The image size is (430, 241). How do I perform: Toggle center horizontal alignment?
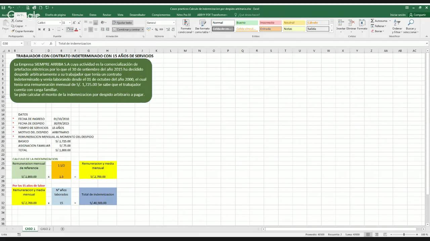[90, 29]
